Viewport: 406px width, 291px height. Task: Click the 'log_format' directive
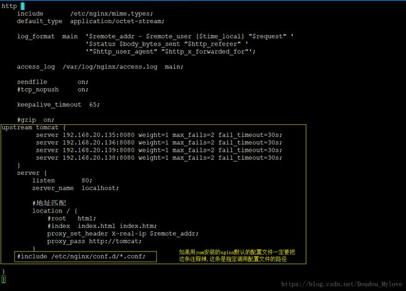tap(36, 36)
